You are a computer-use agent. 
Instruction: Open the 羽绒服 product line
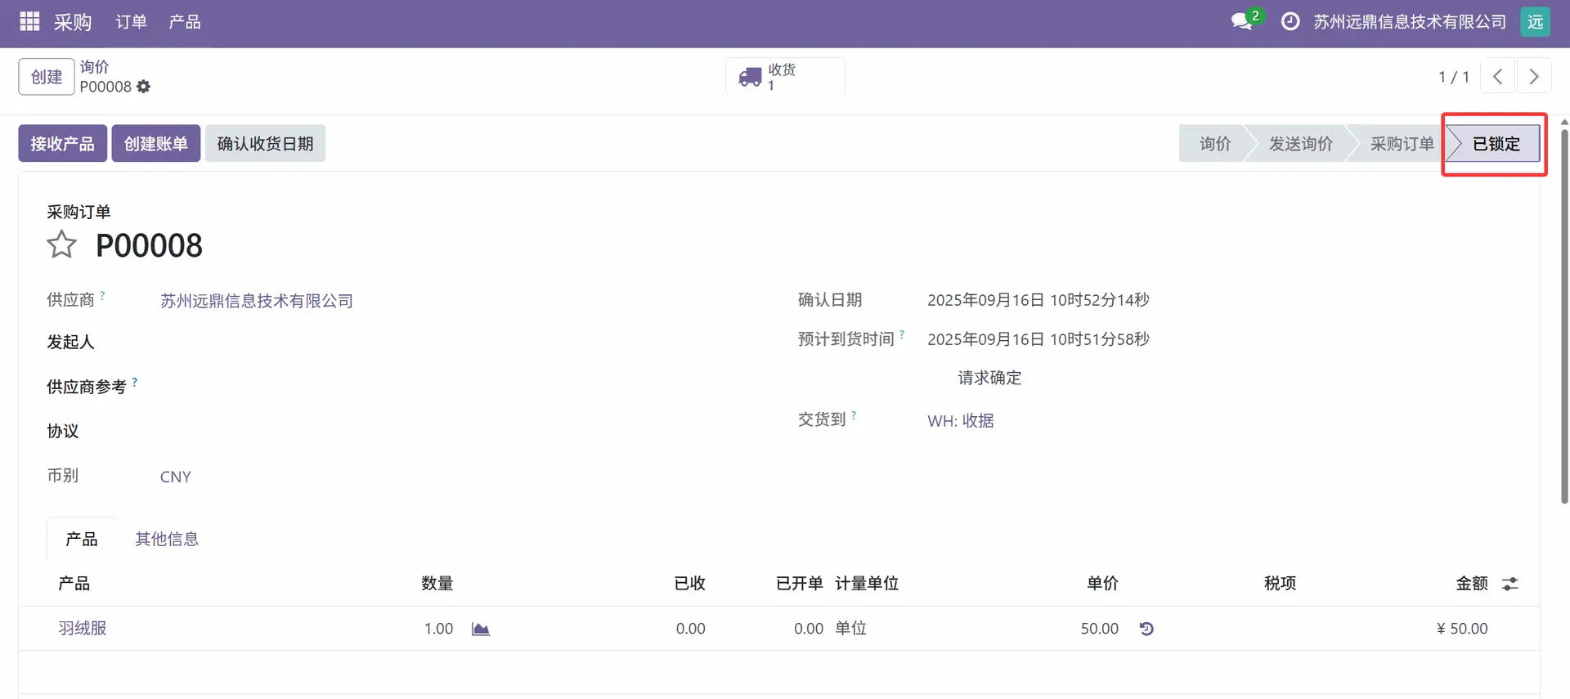(83, 629)
